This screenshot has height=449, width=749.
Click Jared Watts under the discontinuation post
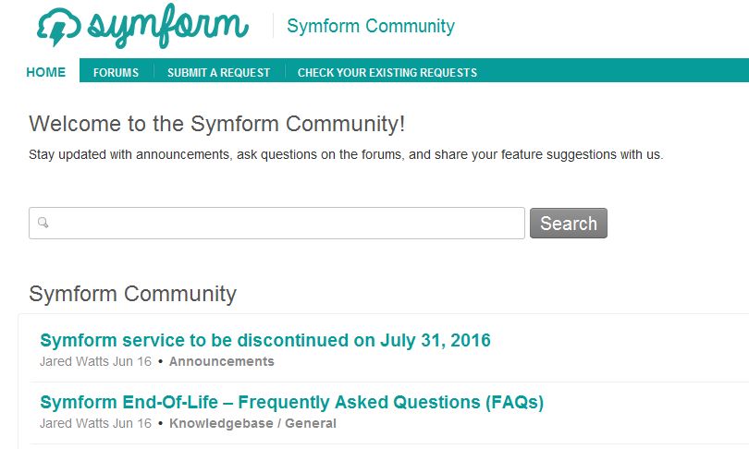pos(75,361)
